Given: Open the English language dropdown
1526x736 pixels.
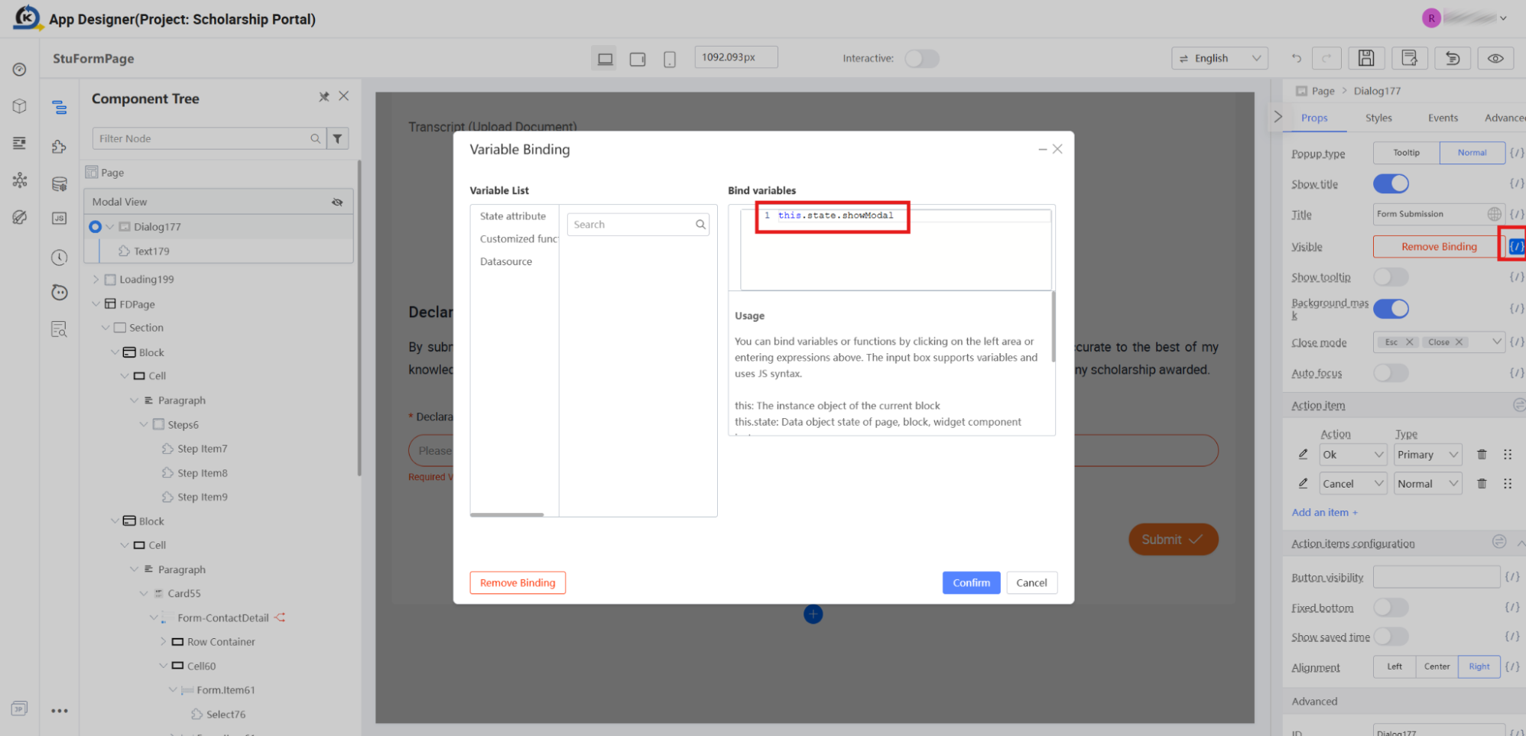Looking at the screenshot, I should point(1219,58).
